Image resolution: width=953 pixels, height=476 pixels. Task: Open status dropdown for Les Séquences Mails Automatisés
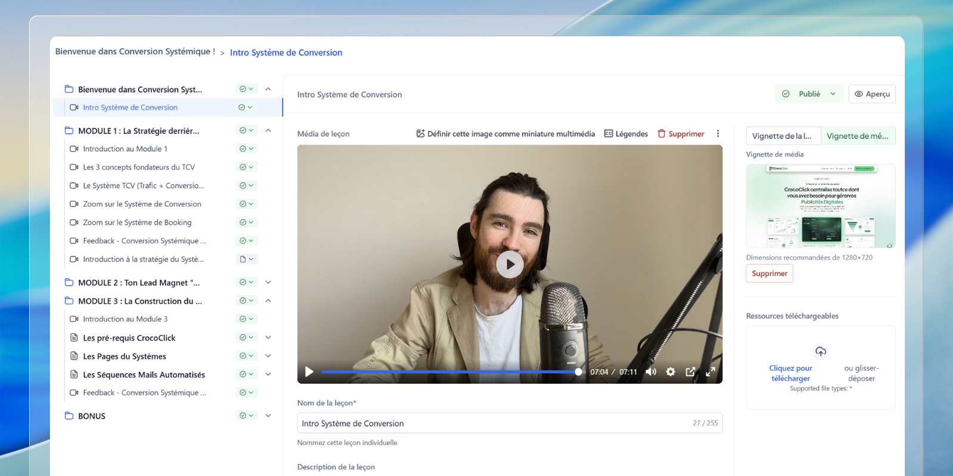point(247,374)
